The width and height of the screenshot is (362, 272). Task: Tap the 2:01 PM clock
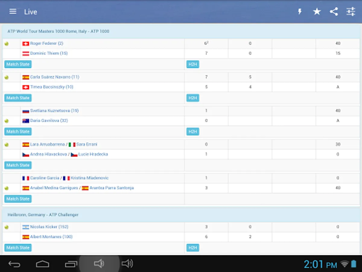(320, 264)
